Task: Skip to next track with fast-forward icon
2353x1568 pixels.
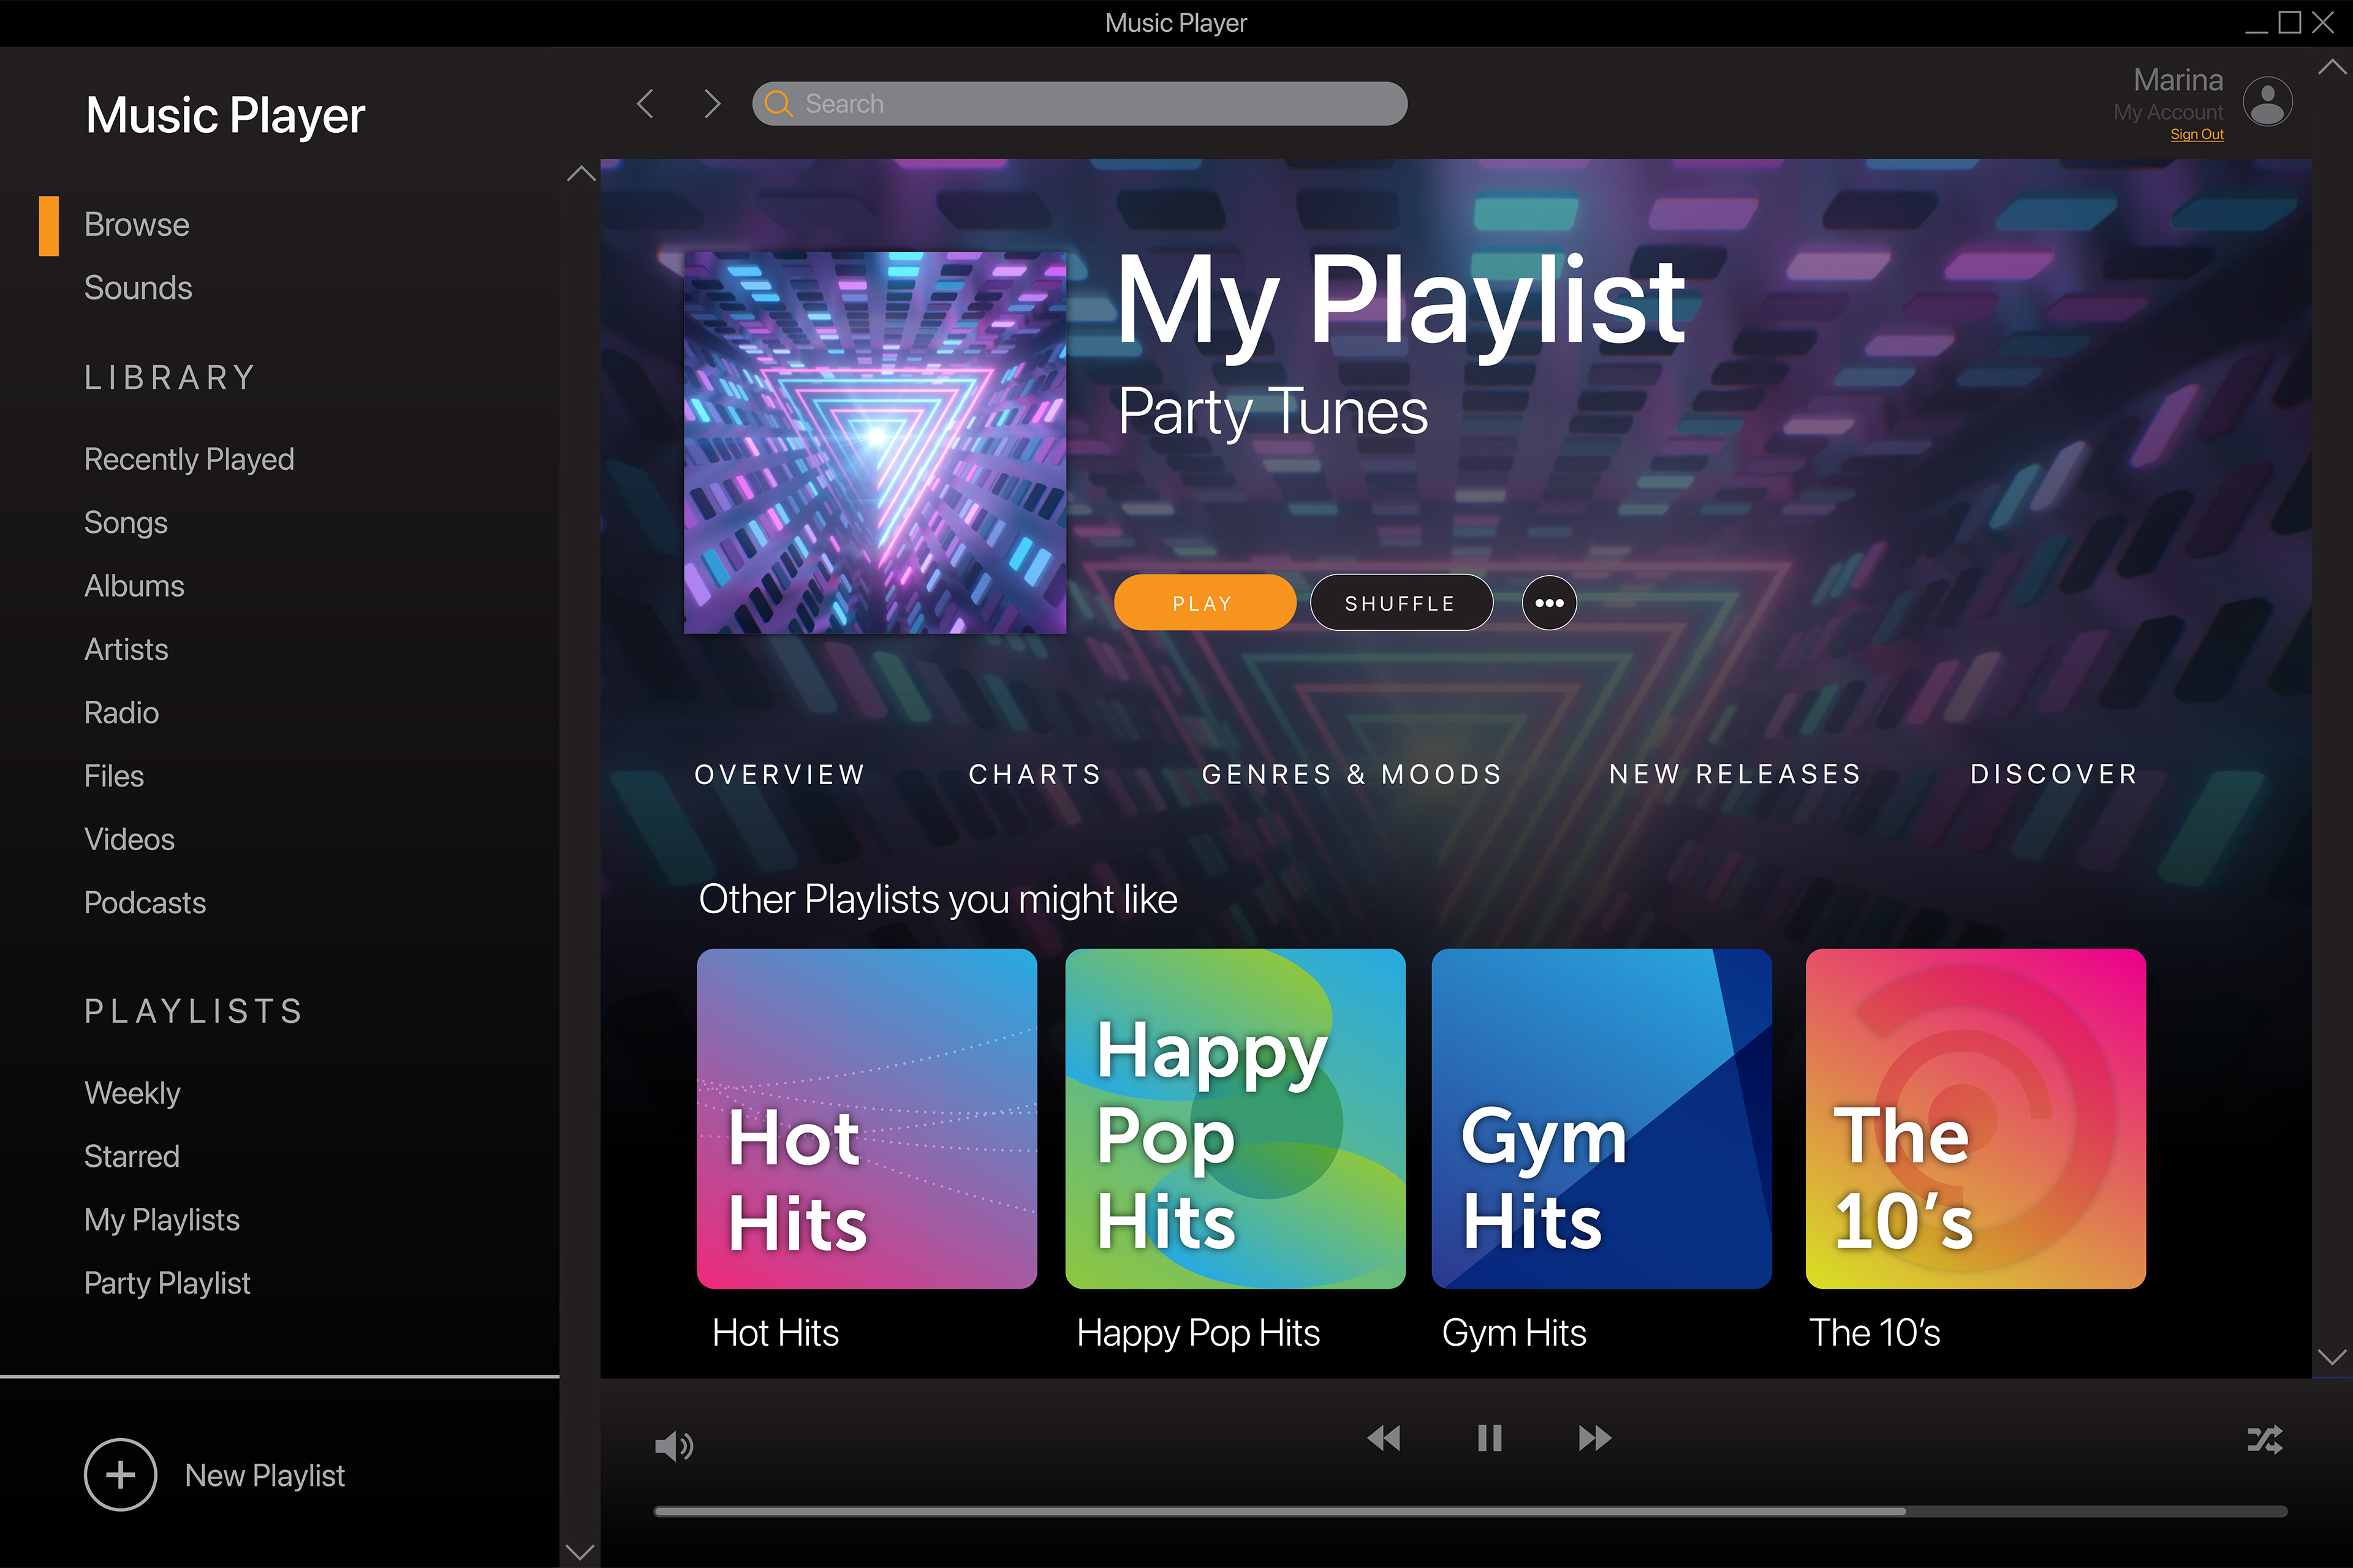Action: coord(1594,1438)
